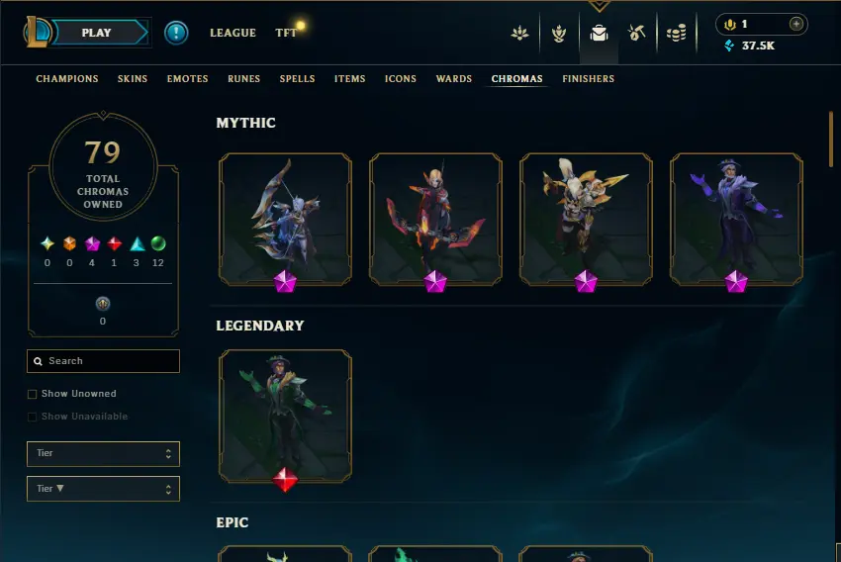The width and height of the screenshot is (841, 562).
Task: Click the chroma collection scrollbar
Action: coord(831,140)
